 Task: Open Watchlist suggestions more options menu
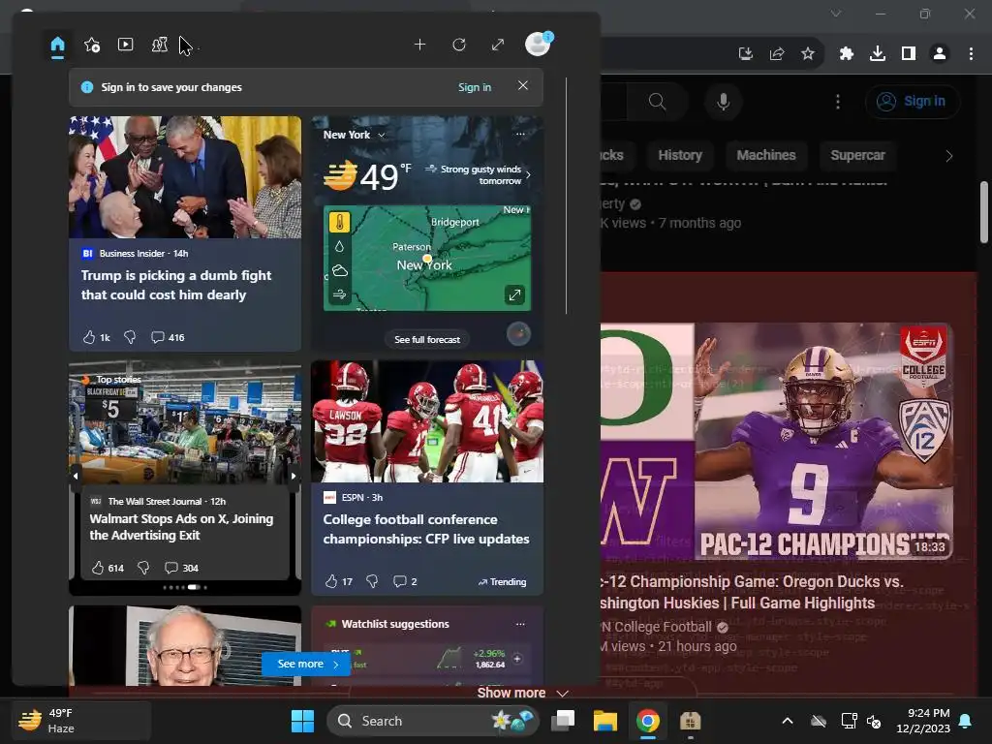520,624
